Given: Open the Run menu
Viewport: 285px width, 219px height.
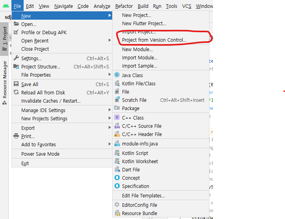Looking at the screenshot, I should (157, 6).
